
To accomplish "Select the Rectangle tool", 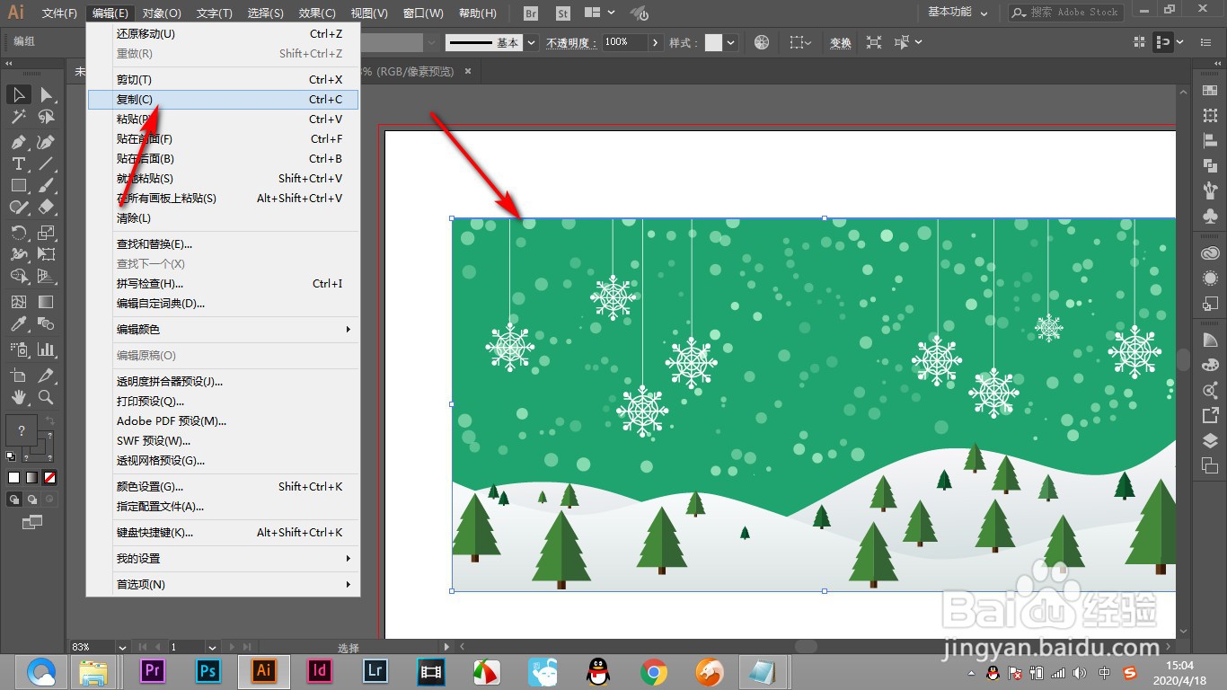I will [x=18, y=185].
